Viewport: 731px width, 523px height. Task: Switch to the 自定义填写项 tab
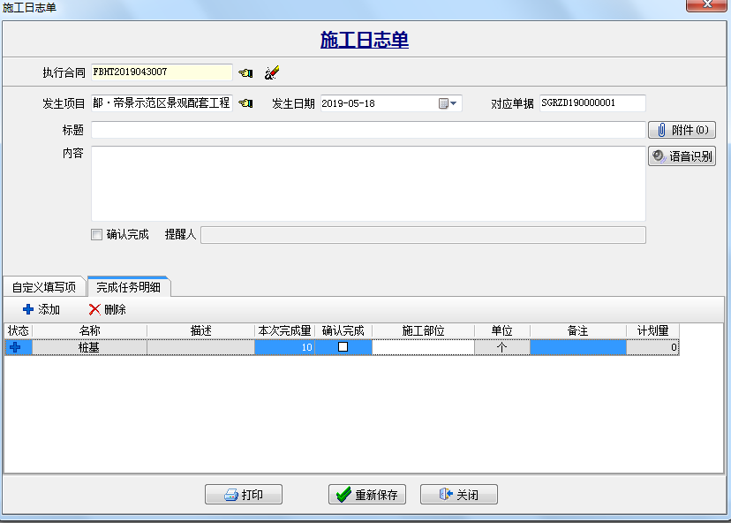tap(44, 287)
